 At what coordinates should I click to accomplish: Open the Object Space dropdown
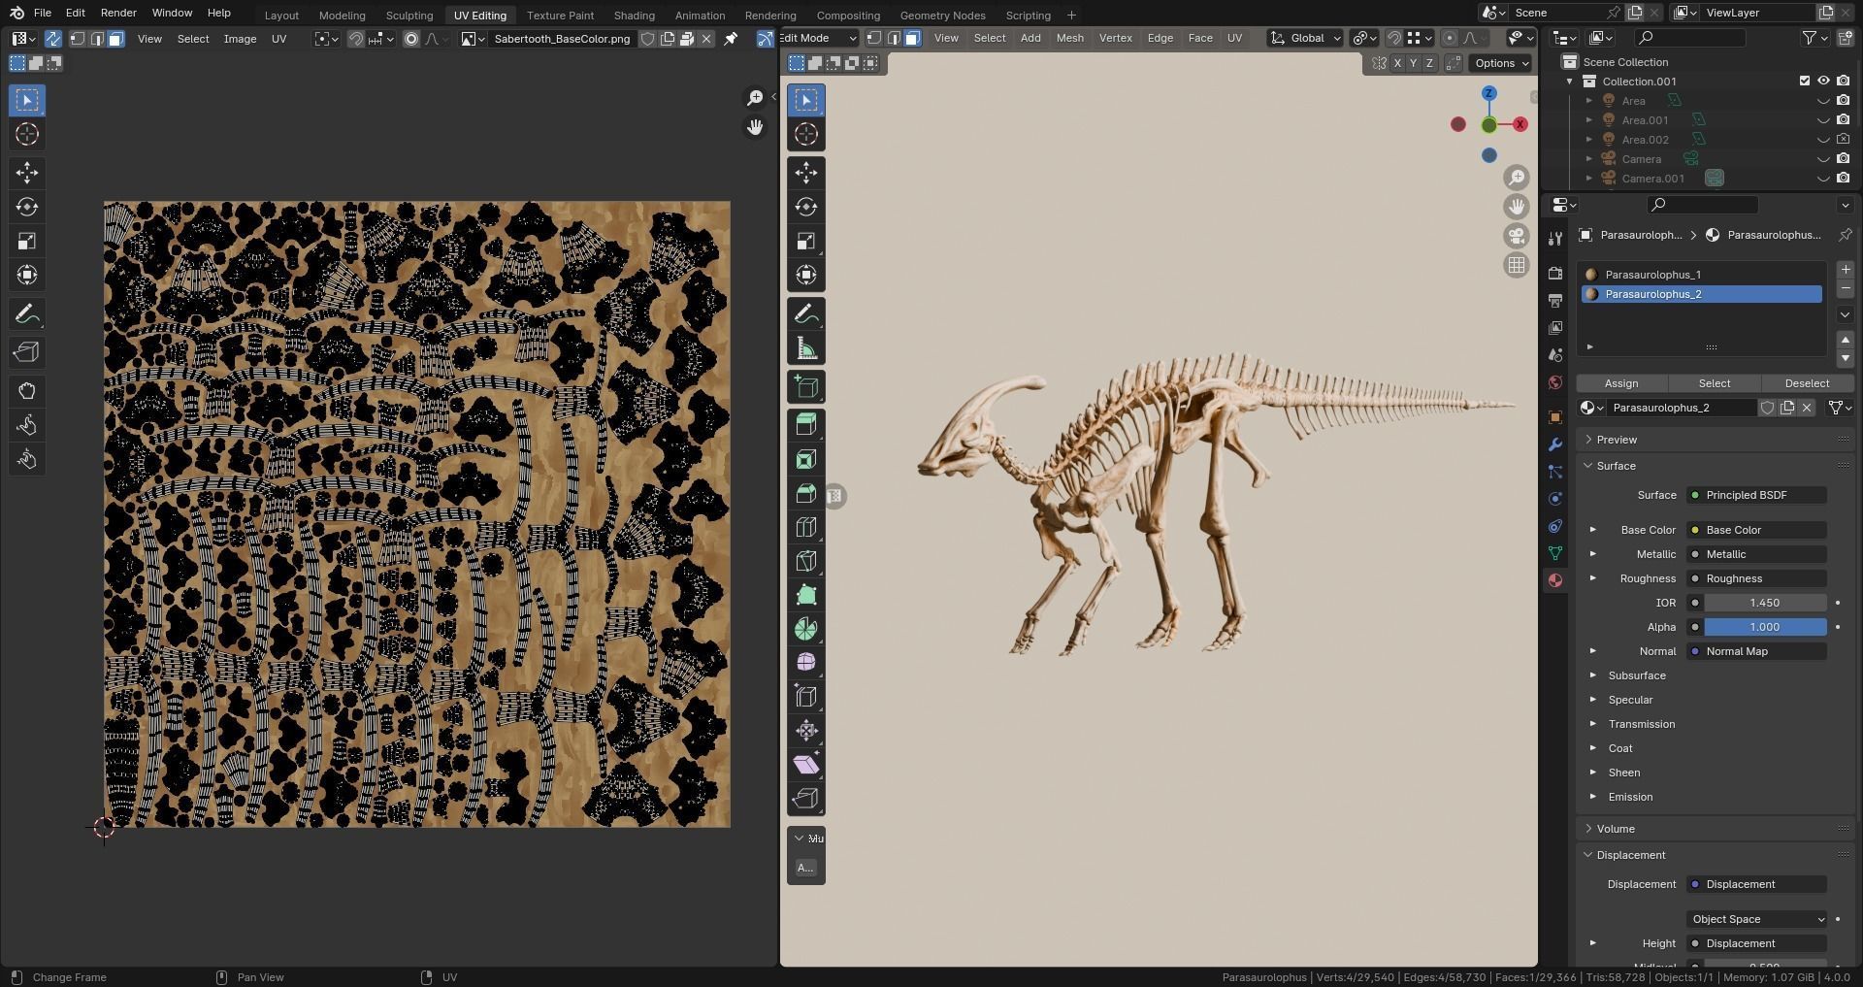pos(1757,919)
